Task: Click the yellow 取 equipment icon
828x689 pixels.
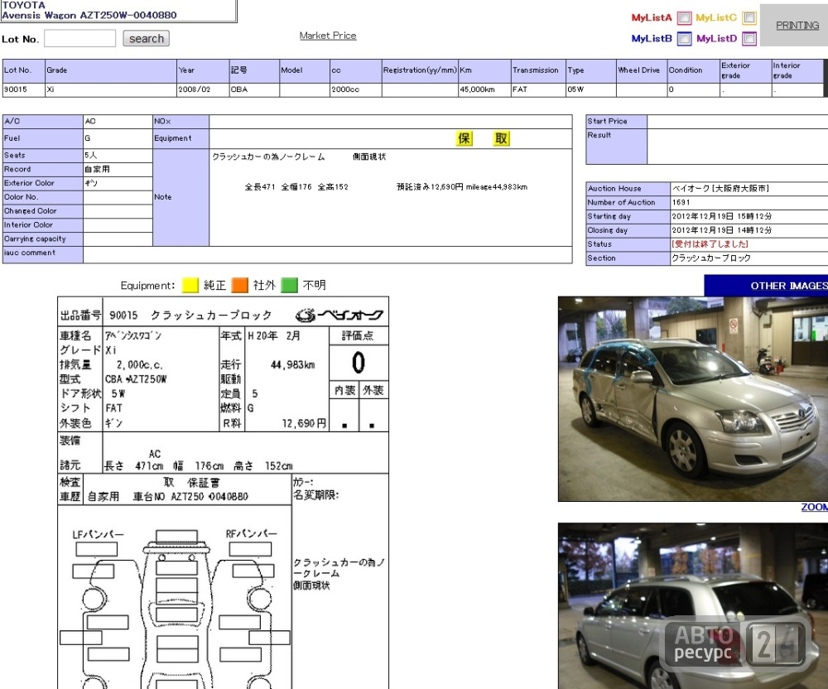Action: pos(501,138)
